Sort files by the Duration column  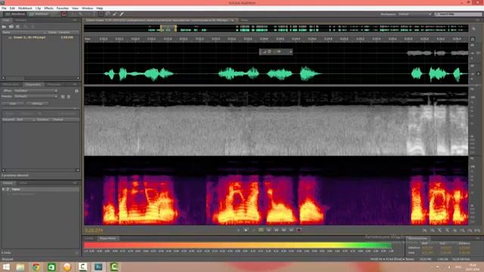[x=64, y=32]
